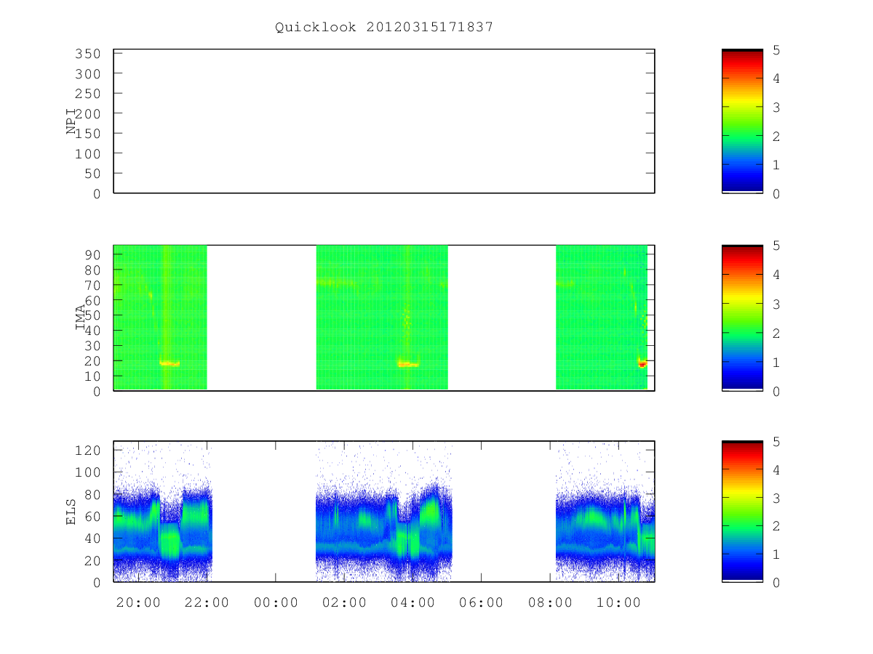The width and height of the screenshot is (873, 654).
Task: Click the 60 tick on ELS axis
Action: click(x=92, y=516)
